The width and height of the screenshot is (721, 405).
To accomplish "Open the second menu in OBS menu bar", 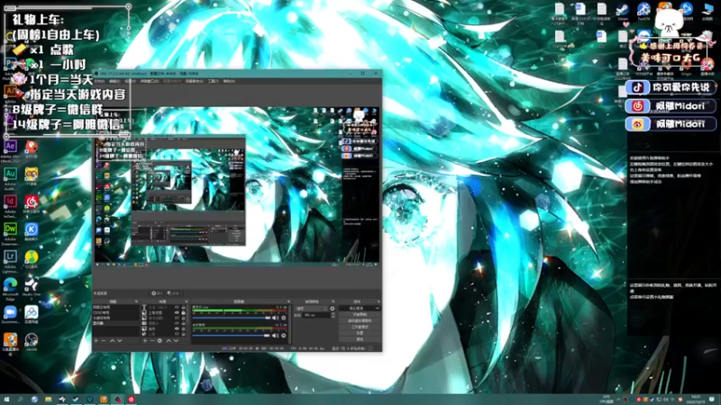I will point(114,81).
